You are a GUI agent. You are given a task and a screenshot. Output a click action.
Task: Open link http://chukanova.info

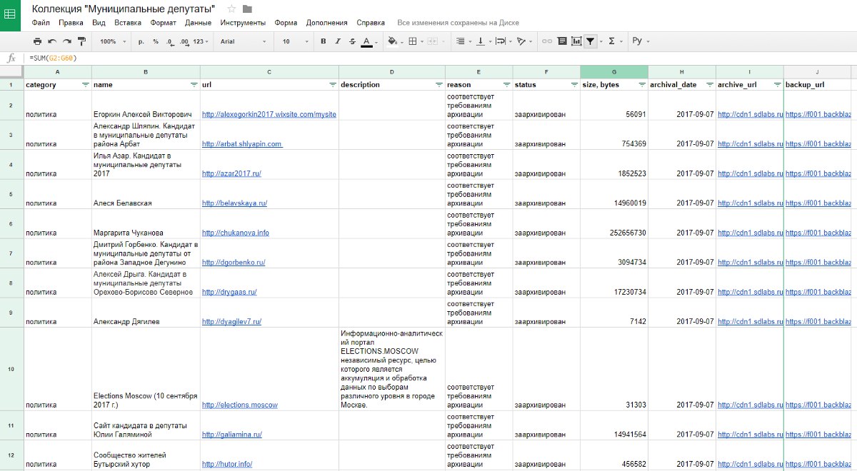236,233
